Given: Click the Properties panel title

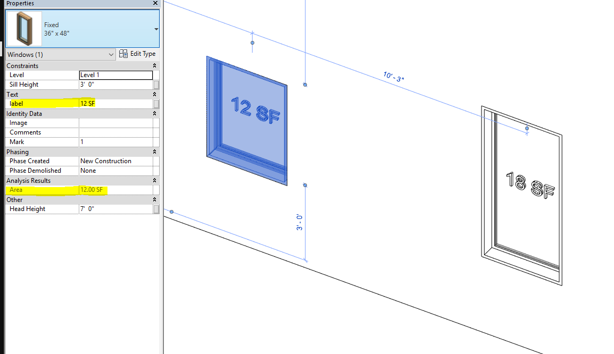Looking at the screenshot, I should tap(20, 3).
